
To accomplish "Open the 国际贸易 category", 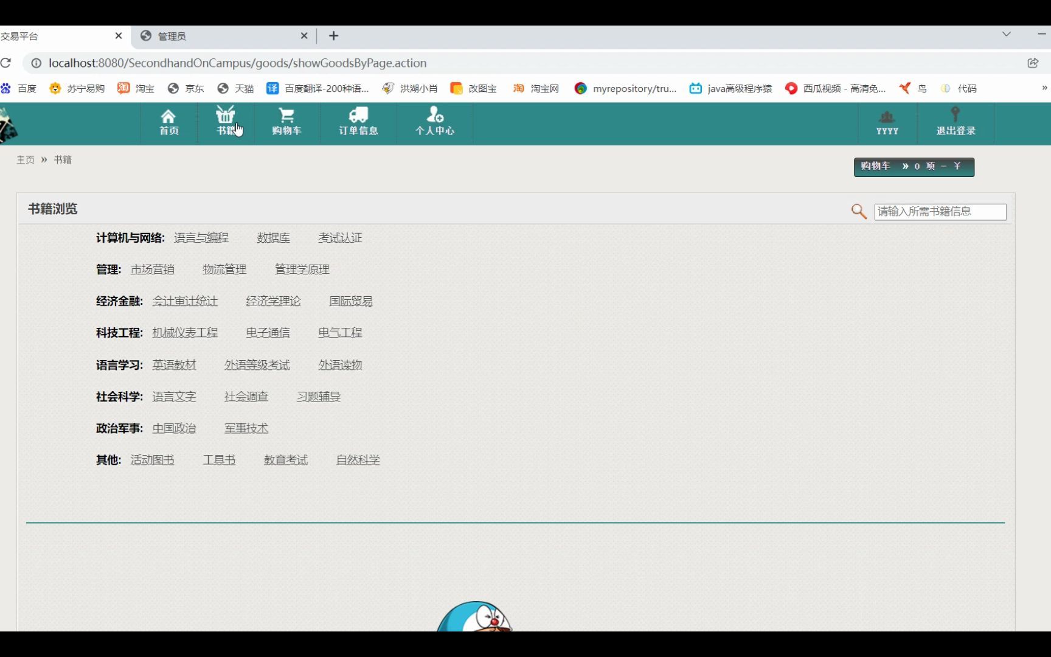I will coord(351,301).
